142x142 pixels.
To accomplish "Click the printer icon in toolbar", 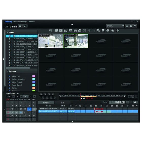I will (x=80, y=31).
